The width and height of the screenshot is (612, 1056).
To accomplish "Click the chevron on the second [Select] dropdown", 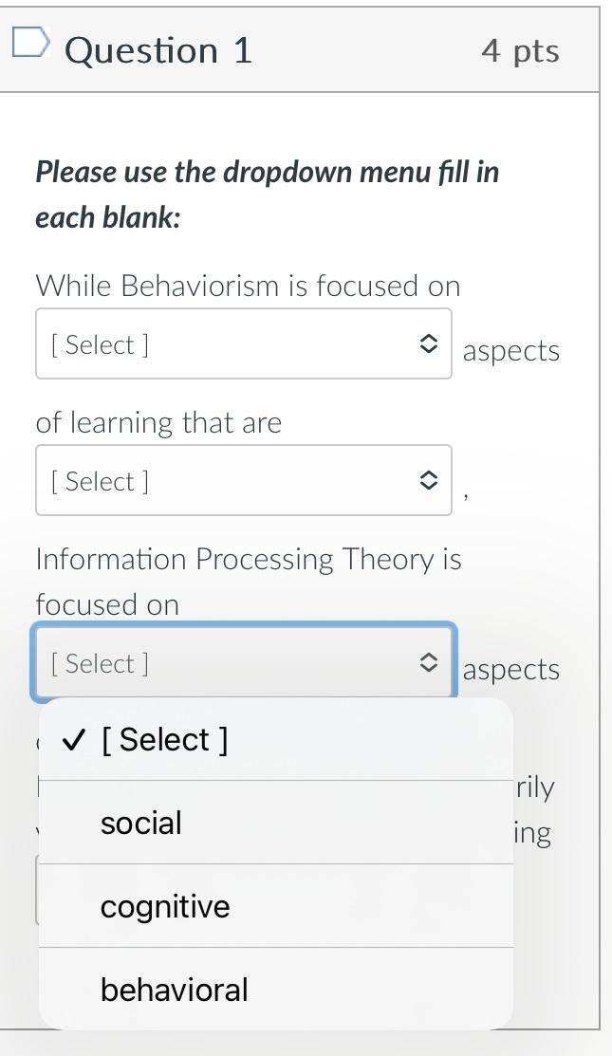I will point(427,480).
